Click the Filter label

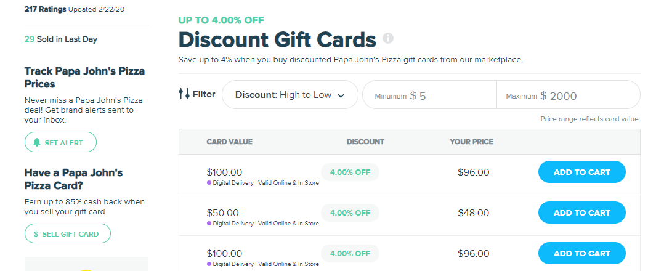[x=204, y=94]
